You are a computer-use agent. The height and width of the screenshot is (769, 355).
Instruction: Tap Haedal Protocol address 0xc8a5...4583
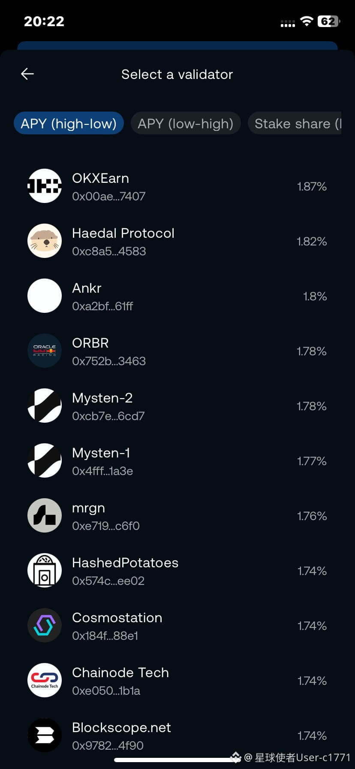coord(109,251)
